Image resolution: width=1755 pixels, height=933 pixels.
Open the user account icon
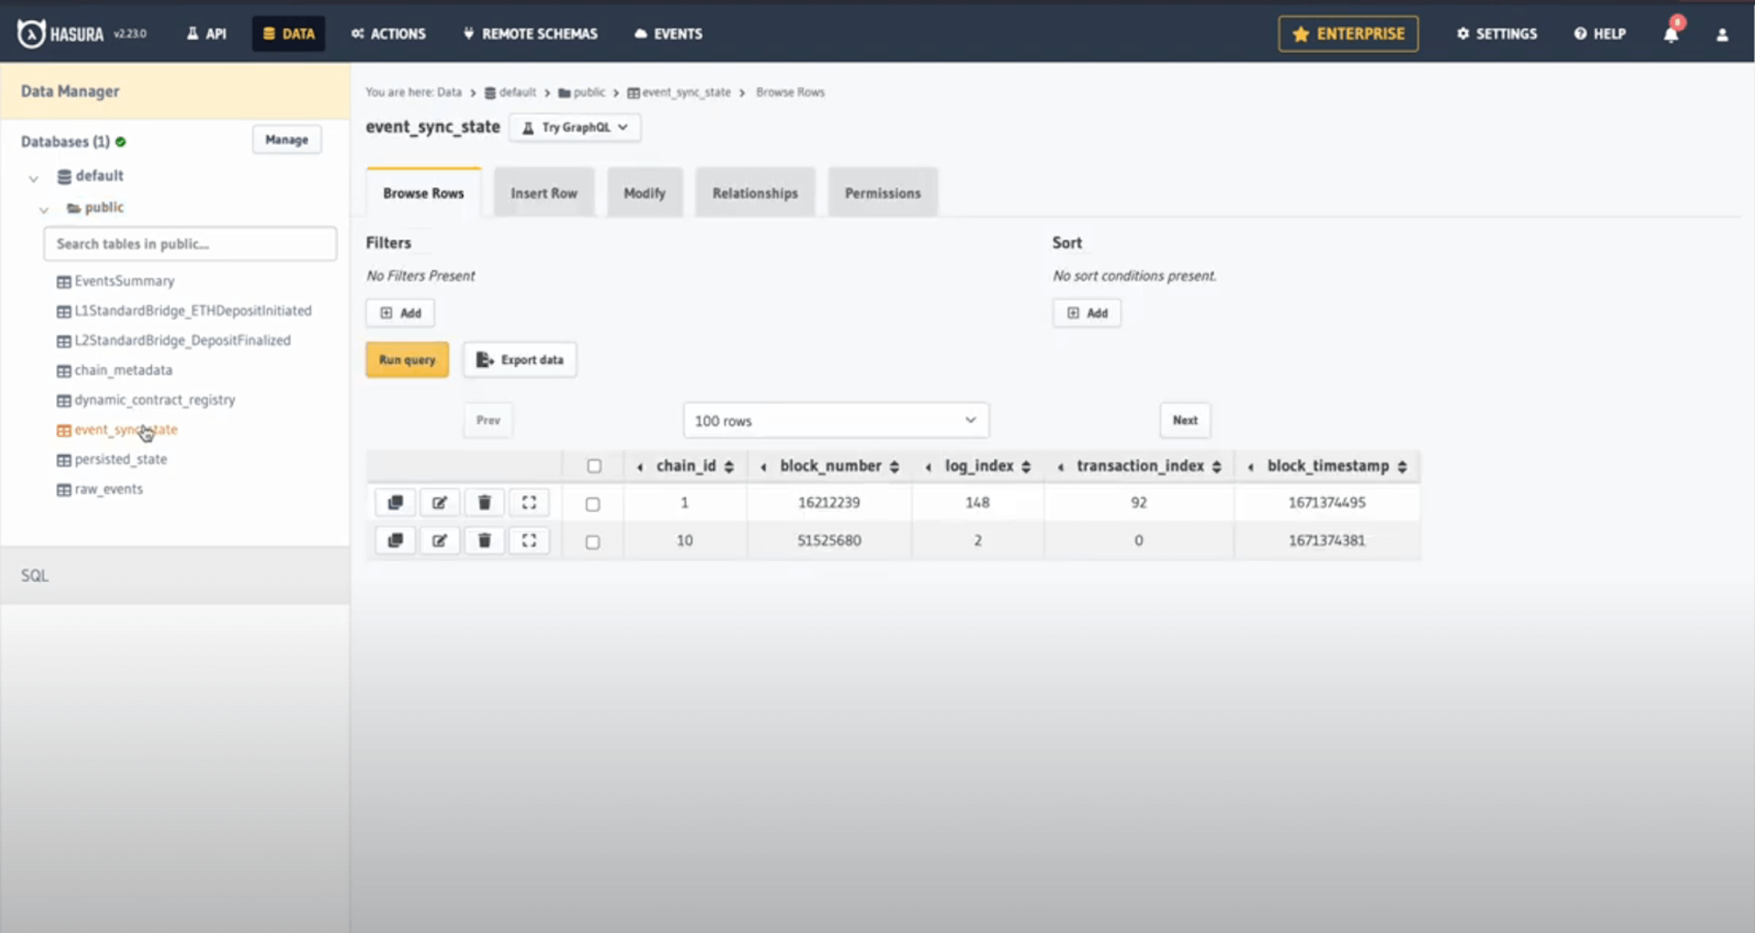pos(1723,33)
